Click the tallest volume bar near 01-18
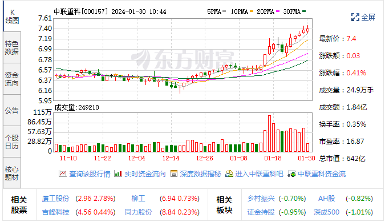385x222 pixels. [269, 134]
